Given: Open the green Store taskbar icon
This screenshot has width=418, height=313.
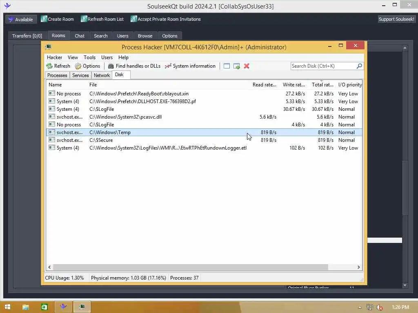Looking at the screenshot, I should click(x=44, y=307).
